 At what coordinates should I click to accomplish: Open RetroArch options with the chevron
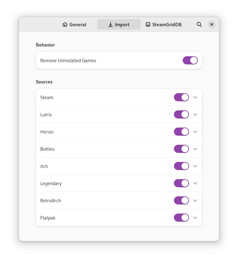point(195,200)
